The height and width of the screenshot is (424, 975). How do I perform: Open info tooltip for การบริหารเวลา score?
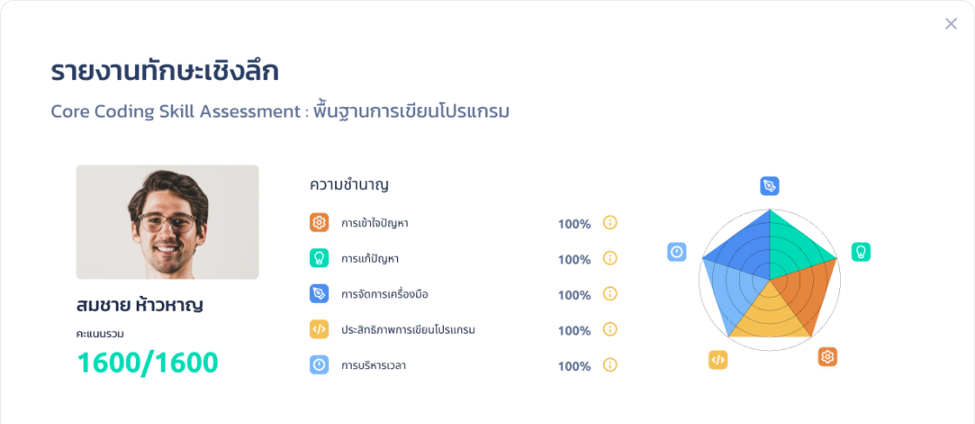(610, 366)
